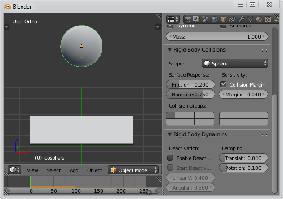Open the Material properties sphere tab
This screenshot has height=199, width=283.
click(259, 19)
